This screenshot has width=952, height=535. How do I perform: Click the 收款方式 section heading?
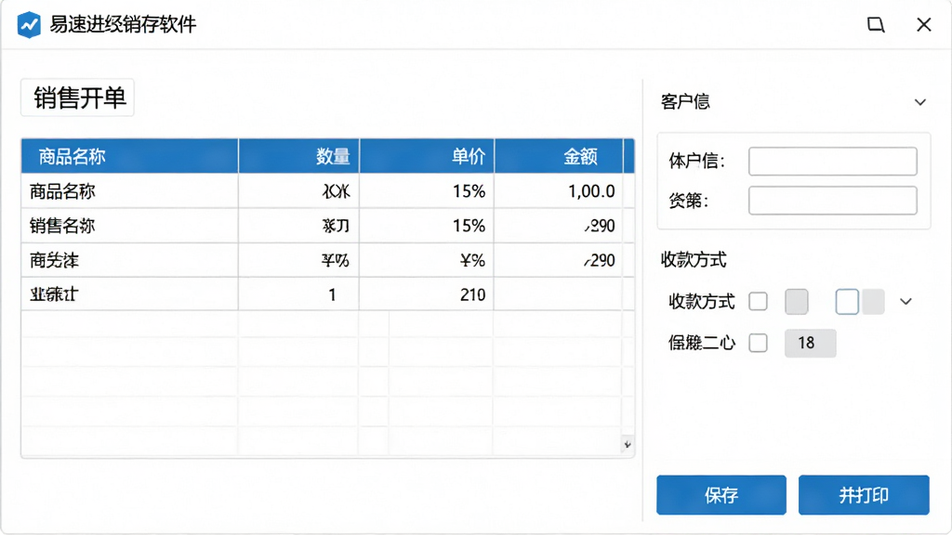pyautogui.click(x=694, y=260)
